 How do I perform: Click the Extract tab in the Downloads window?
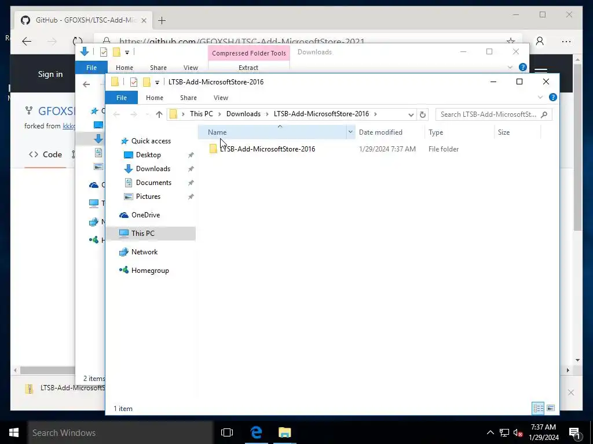[x=248, y=68]
